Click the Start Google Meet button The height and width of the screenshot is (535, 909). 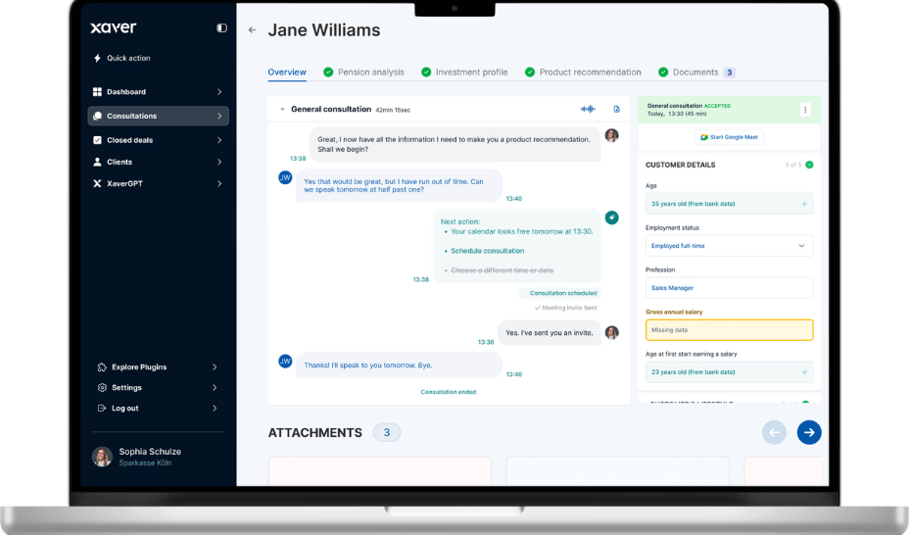pyautogui.click(x=729, y=137)
